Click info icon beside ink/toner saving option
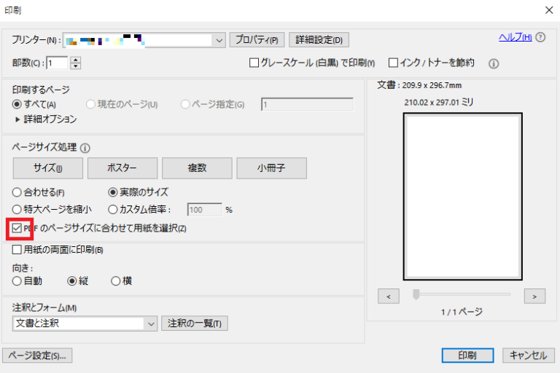Viewport: 560px width, 373px height. coord(494,63)
